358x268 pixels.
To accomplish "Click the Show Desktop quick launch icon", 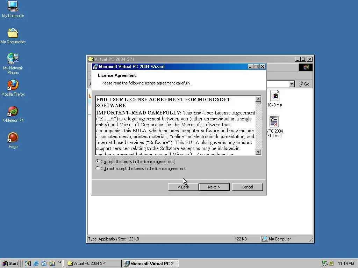I will [28, 264].
